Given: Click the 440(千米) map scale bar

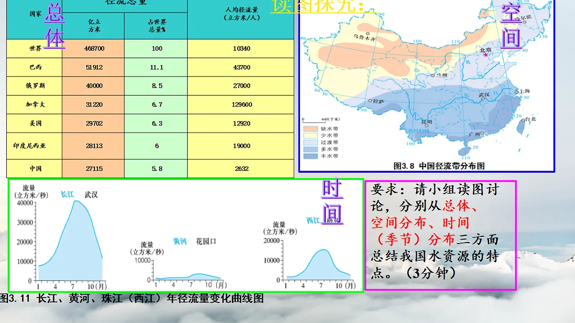Looking at the screenshot, I should coord(321,120).
